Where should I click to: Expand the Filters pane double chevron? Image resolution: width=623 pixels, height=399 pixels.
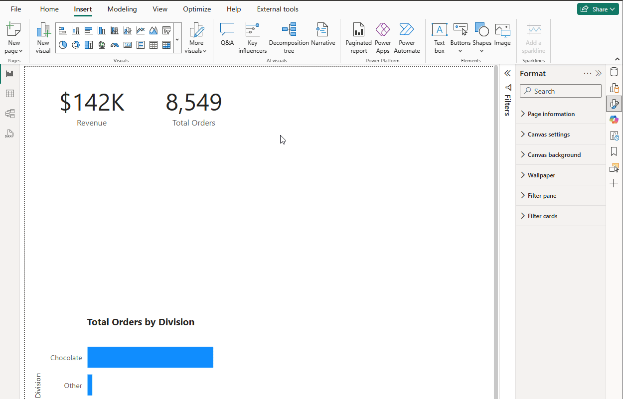coord(507,73)
